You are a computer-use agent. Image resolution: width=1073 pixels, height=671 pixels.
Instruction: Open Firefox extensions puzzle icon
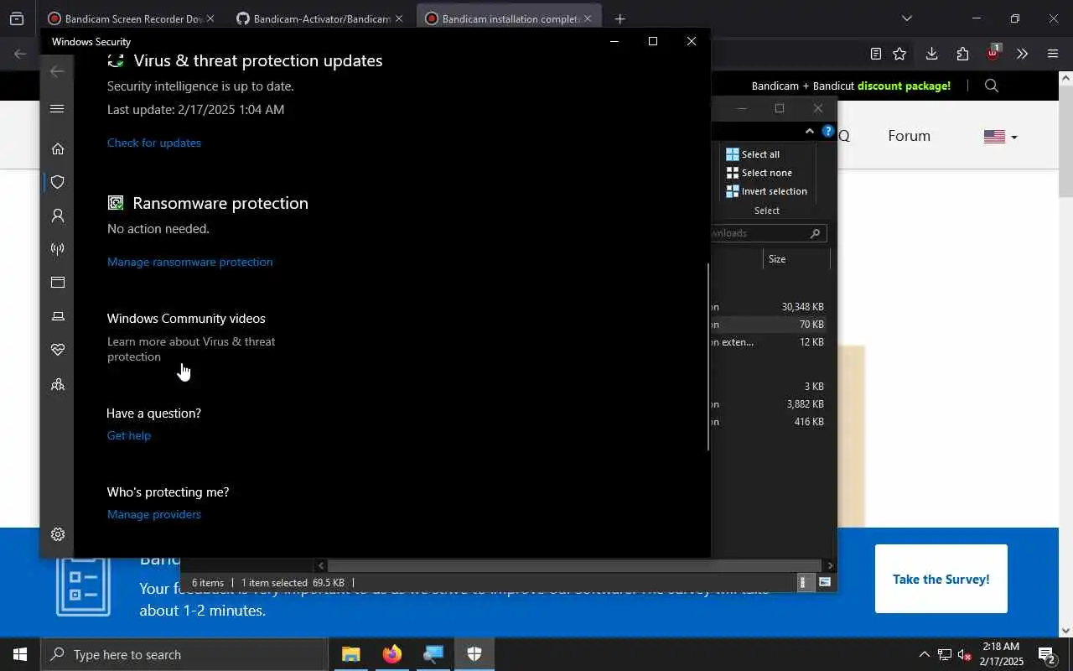(962, 54)
